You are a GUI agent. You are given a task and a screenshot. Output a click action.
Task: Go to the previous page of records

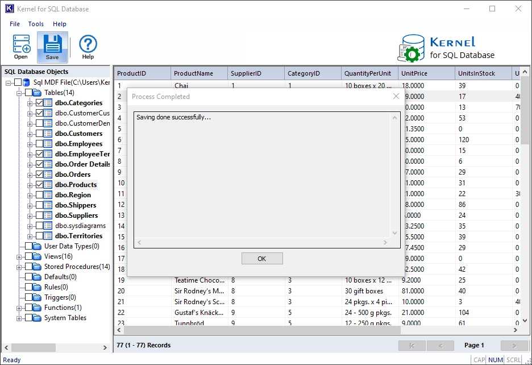tap(440, 345)
